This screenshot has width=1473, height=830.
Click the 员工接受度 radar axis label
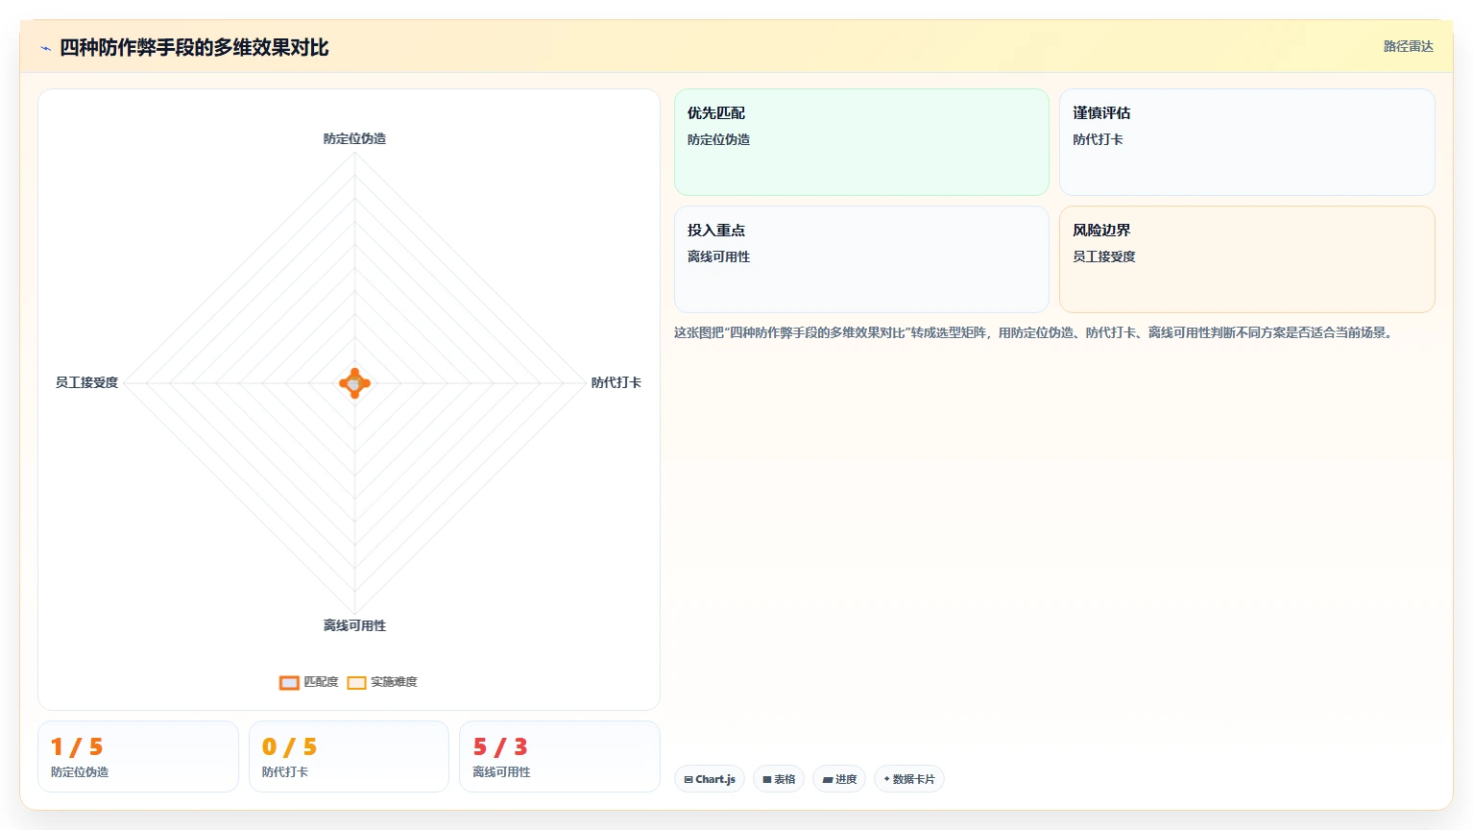point(86,382)
